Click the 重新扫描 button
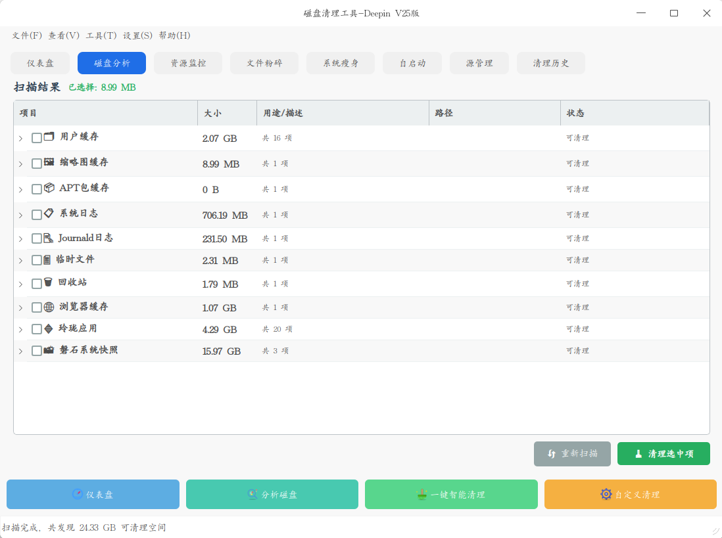This screenshot has width=722, height=538. coord(572,454)
